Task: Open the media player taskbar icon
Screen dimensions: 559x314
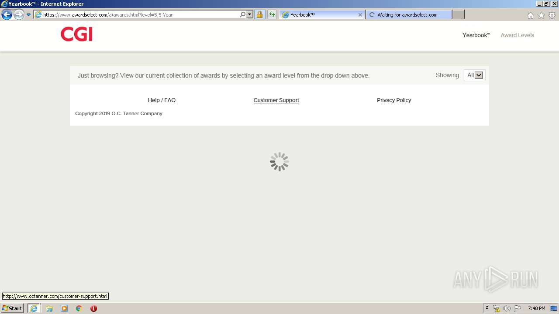Action: [64, 308]
